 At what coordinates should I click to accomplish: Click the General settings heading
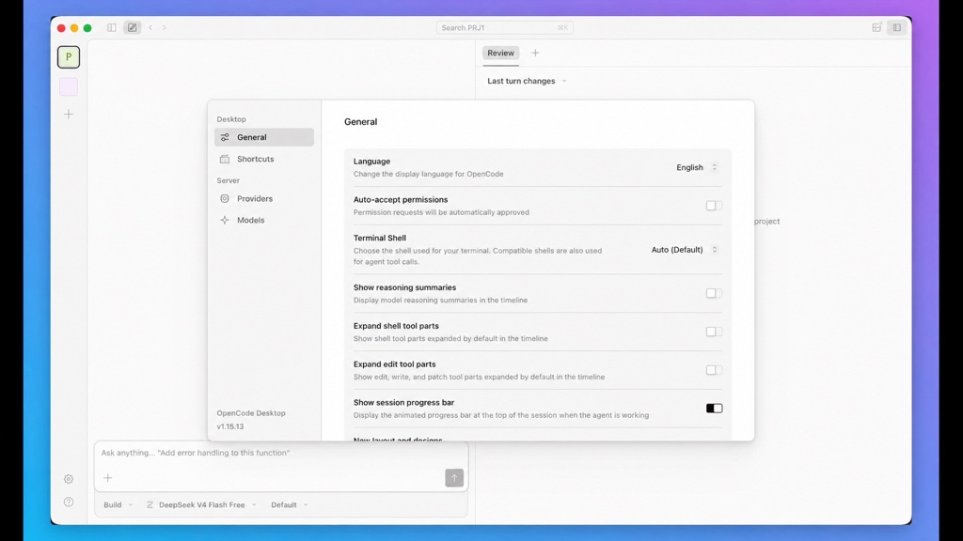click(x=360, y=121)
